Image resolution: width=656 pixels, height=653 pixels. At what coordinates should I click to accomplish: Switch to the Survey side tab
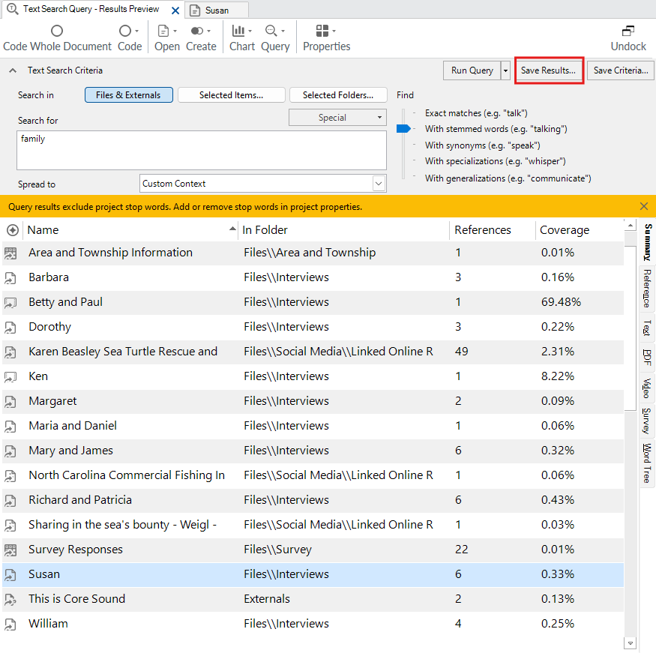647,421
